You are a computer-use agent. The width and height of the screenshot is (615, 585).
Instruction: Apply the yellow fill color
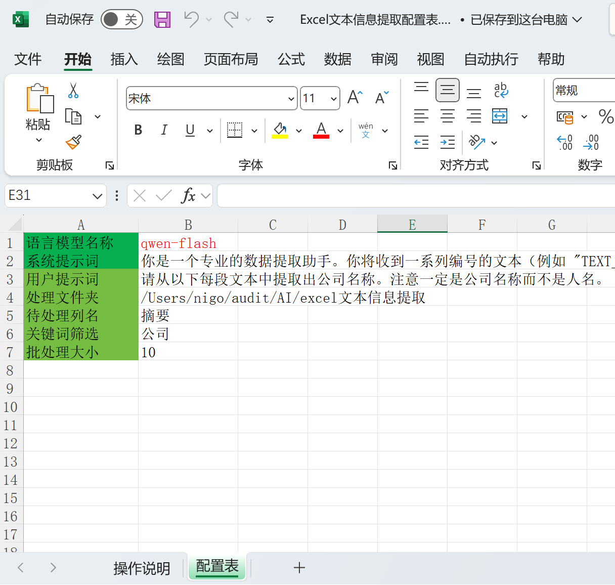coord(280,130)
